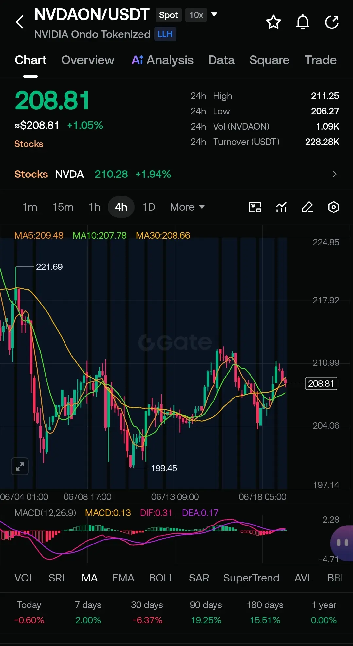Tap the floating purple assistant bubble
Image resolution: width=353 pixels, height=646 pixels.
(x=342, y=543)
